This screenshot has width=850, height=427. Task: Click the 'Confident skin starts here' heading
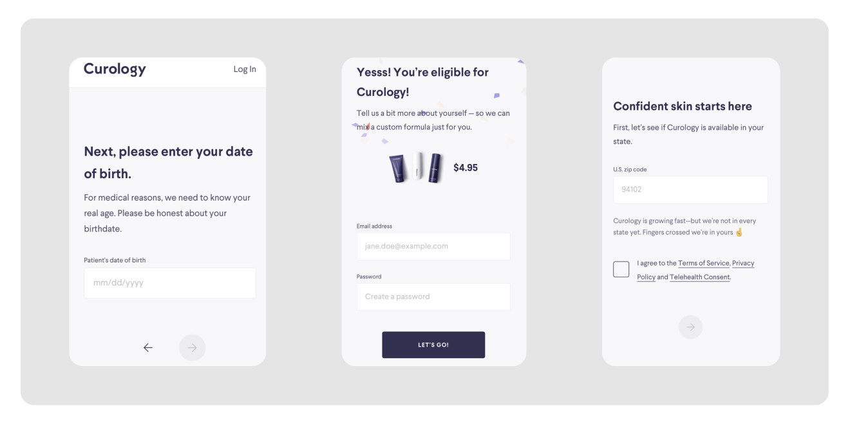[x=683, y=106]
